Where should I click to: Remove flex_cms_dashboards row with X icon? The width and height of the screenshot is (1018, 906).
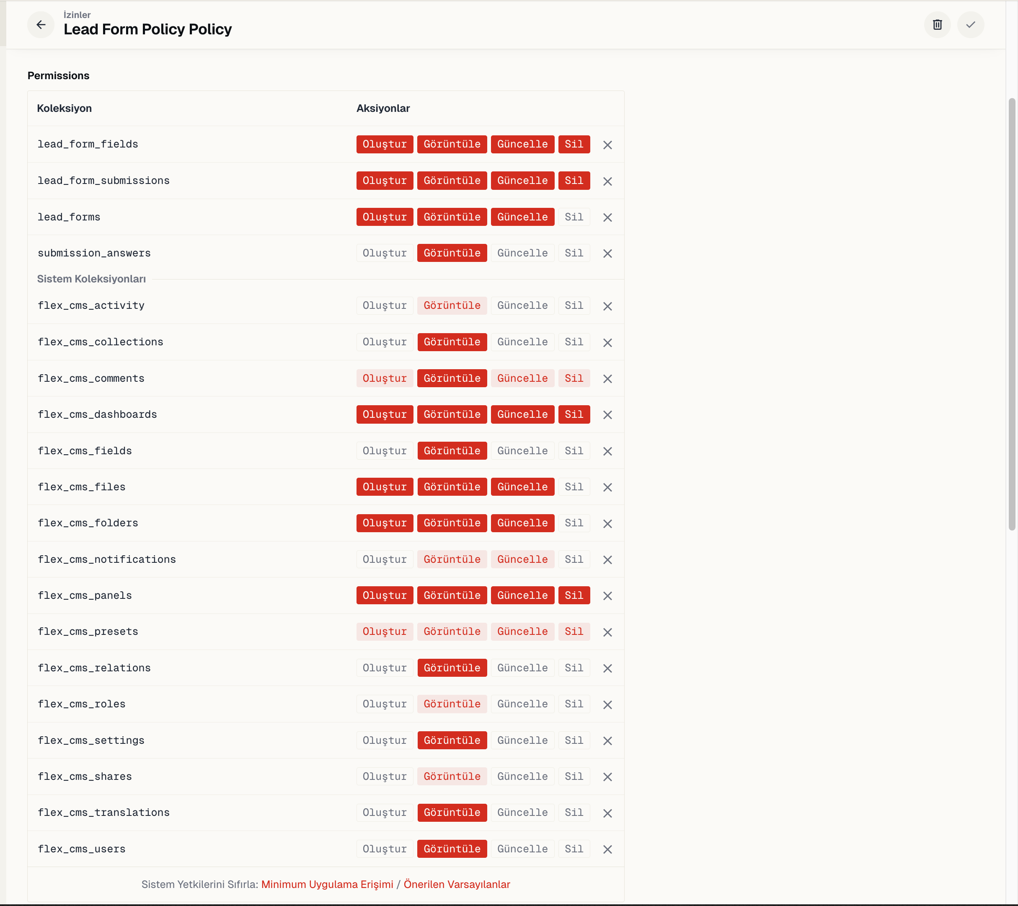click(x=607, y=415)
